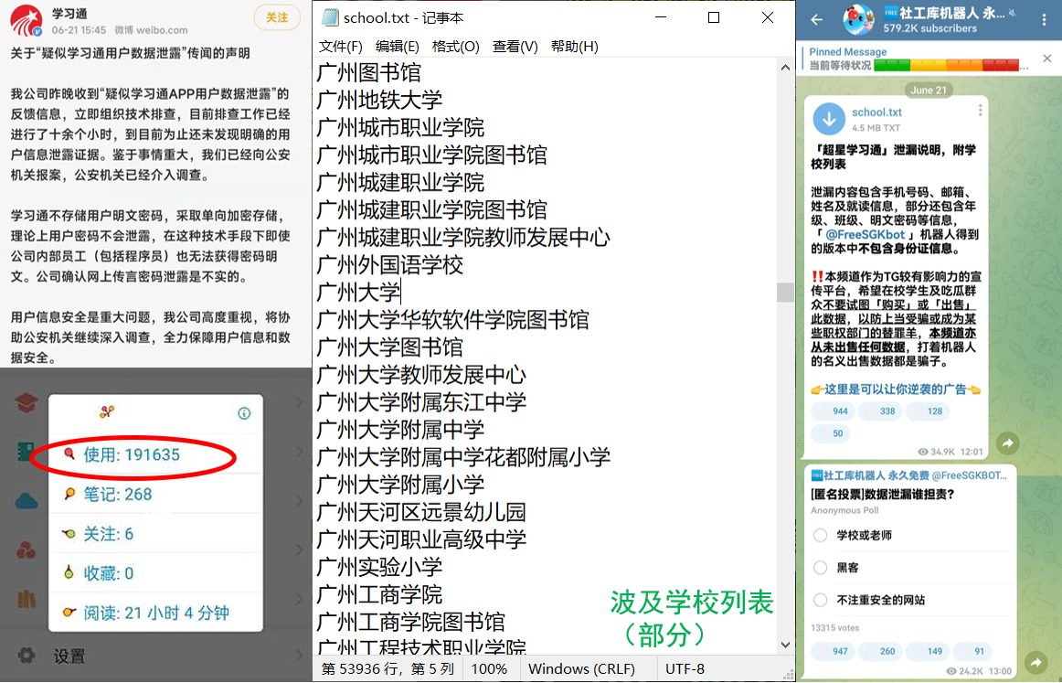Click Notepad scrollbar up arrow
Image resolution: width=1062 pixels, height=683 pixels.
click(x=785, y=68)
